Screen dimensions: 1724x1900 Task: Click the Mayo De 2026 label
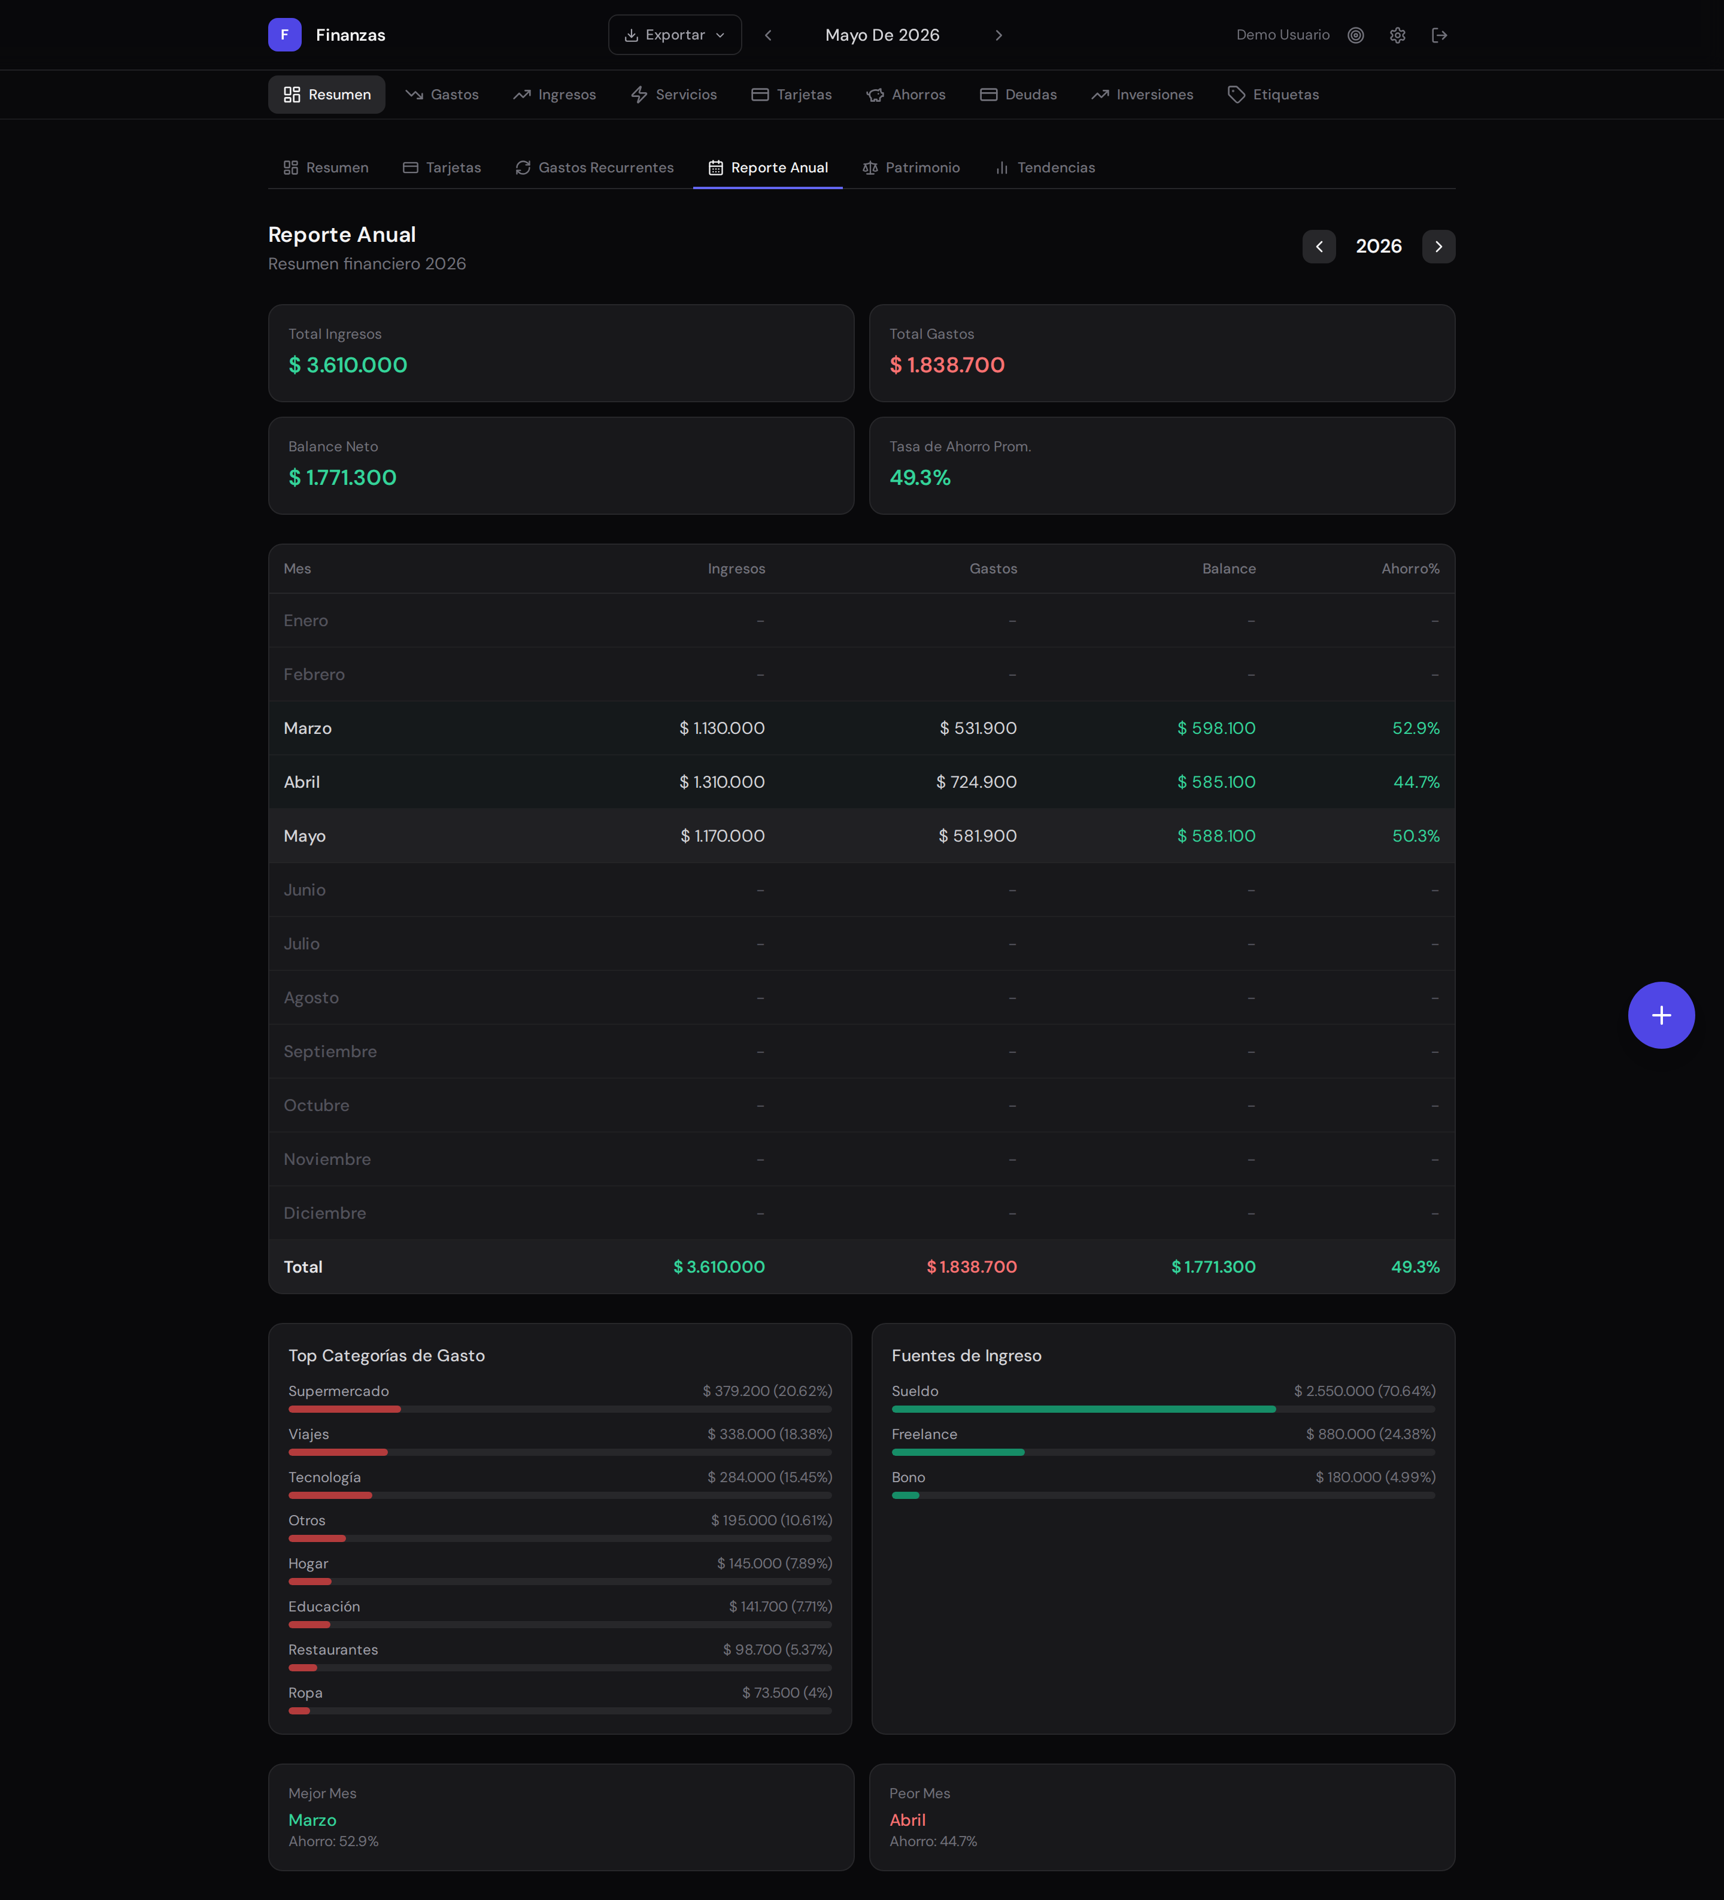pos(882,35)
